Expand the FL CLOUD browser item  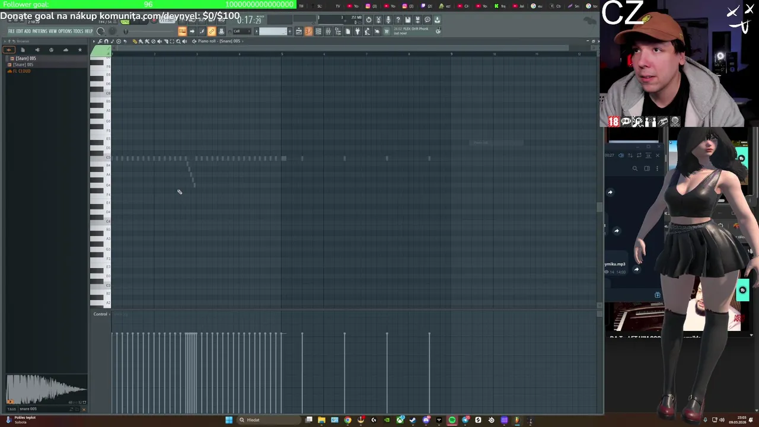21,71
